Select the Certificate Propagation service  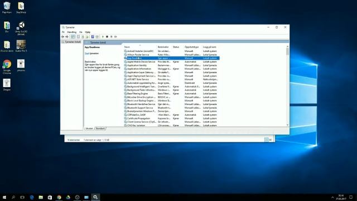coord(172,118)
